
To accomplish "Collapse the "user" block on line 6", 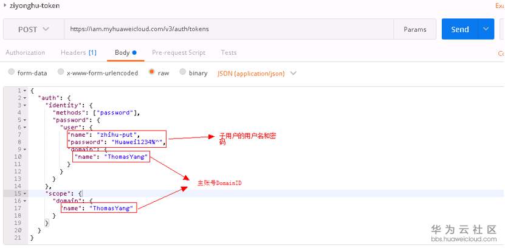I will click(x=25, y=128).
